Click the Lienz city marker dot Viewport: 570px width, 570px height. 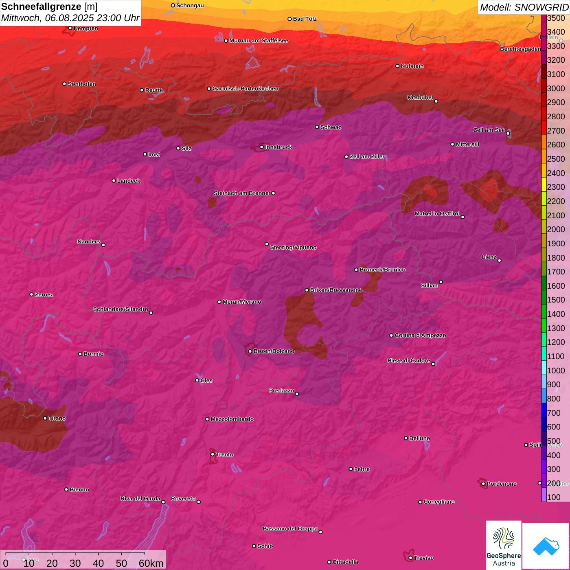pos(500,261)
